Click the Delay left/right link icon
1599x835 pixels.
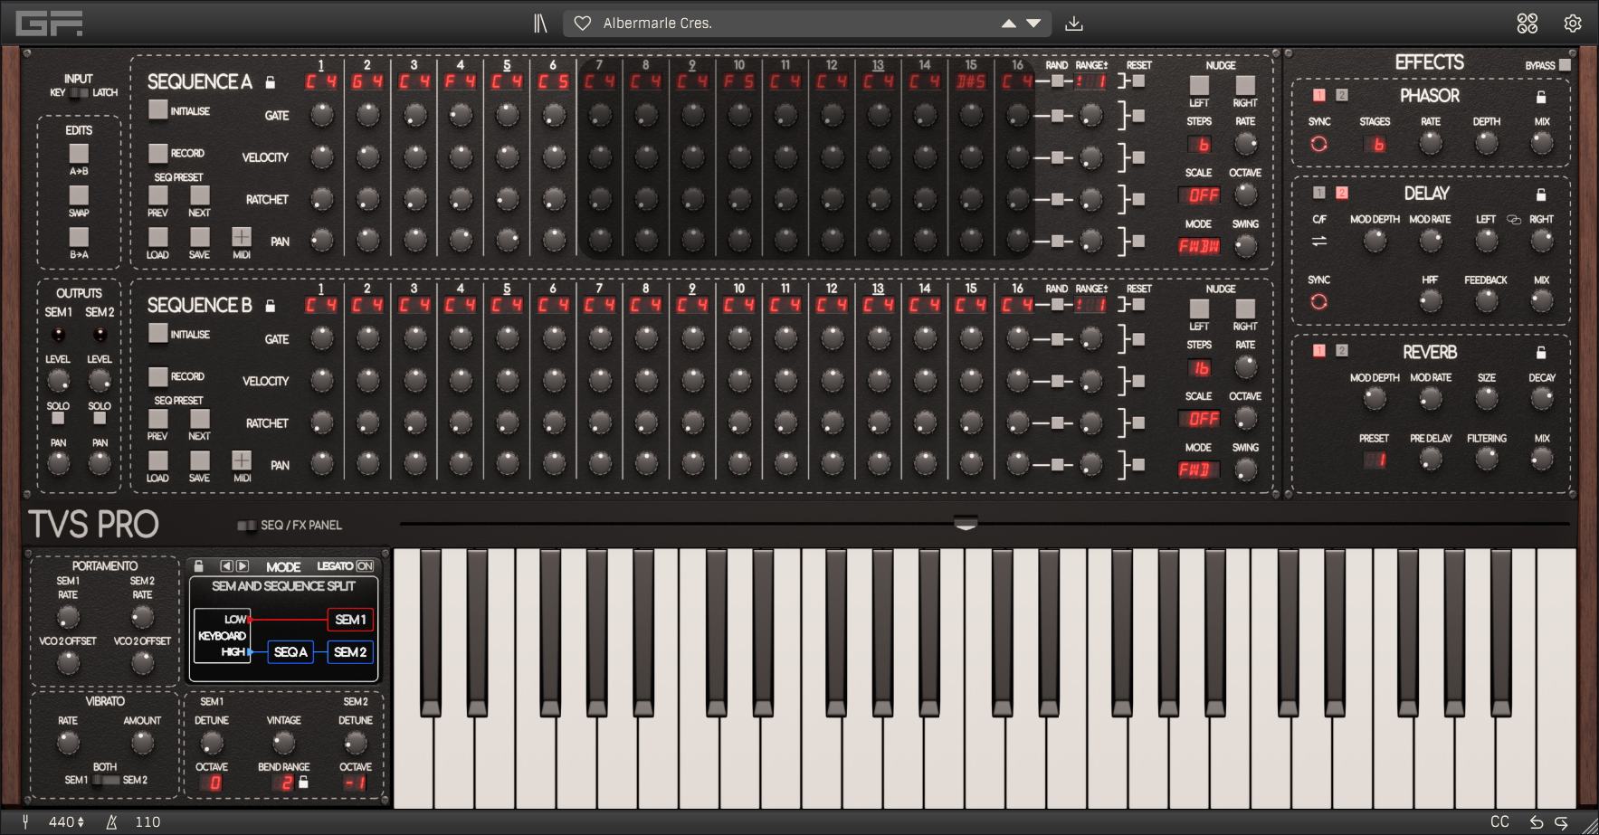[x=1513, y=220]
